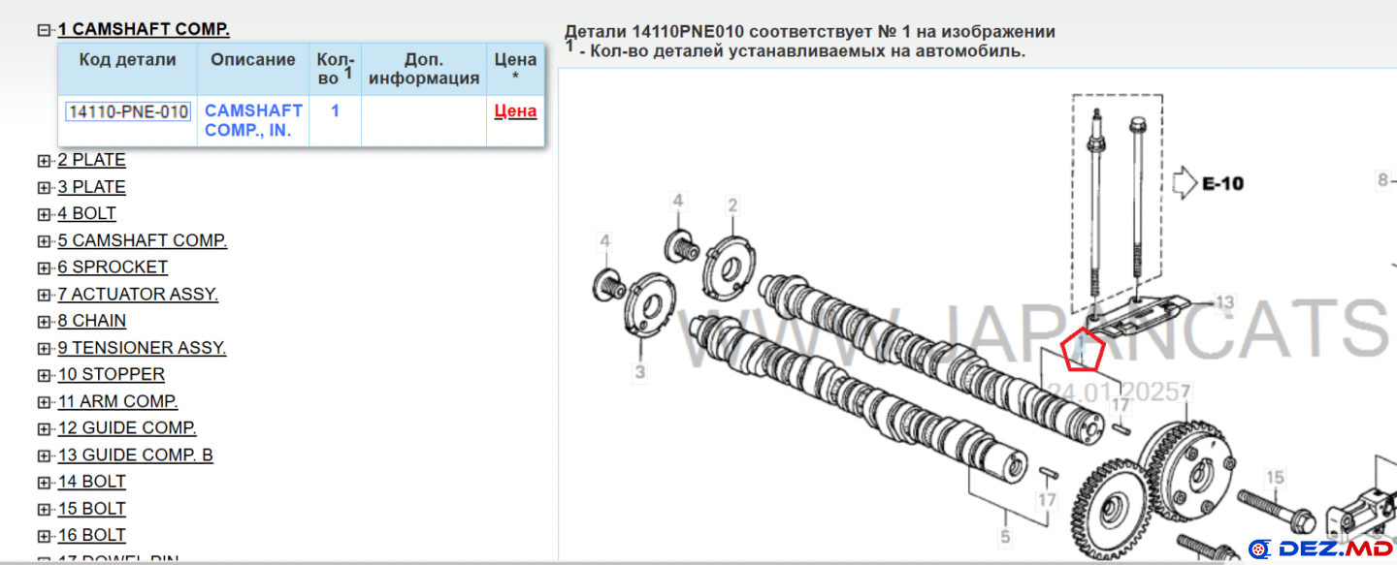Image resolution: width=1397 pixels, height=565 pixels.
Task: Collapse the 1 CAMSHAFT COMP. tree node
Action: click(44, 30)
